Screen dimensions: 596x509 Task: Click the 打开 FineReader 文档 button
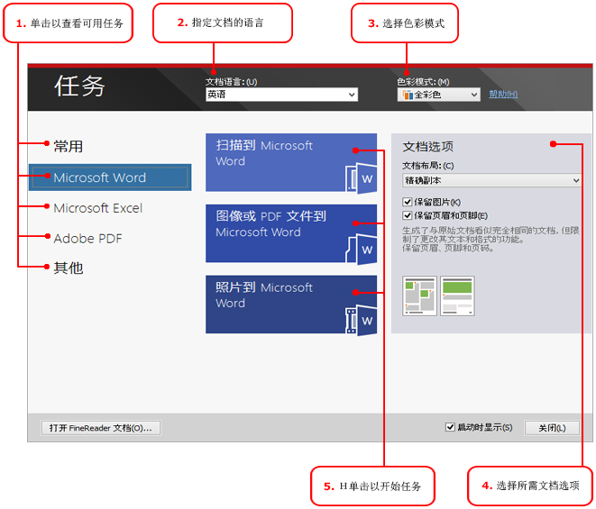point(101,428)
